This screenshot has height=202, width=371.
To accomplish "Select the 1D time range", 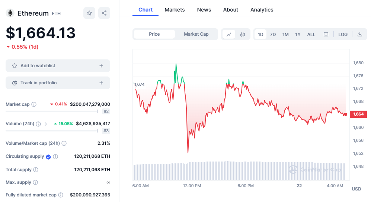I will 260,35.
